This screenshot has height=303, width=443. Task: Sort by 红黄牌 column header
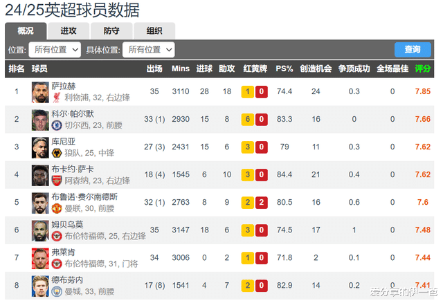point(255,68)
